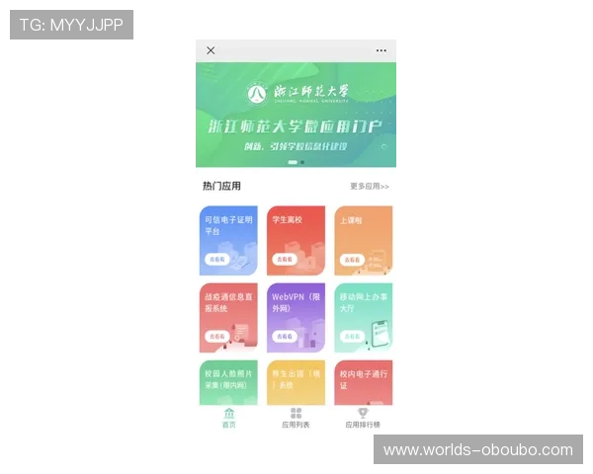The height and width of the screenshot is (474, 593).
Task: Switch to the 应用列表 tab
Action: pyautogui.click(x=296, y=418)
